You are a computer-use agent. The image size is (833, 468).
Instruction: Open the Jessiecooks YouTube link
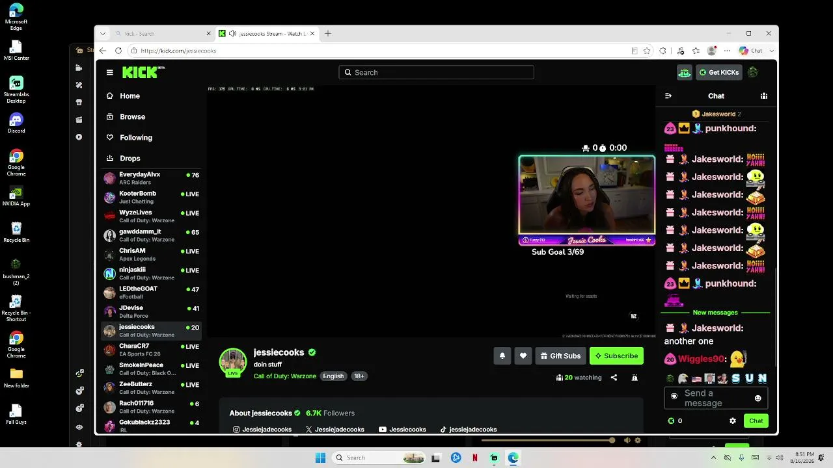click(x=402, y=430)
